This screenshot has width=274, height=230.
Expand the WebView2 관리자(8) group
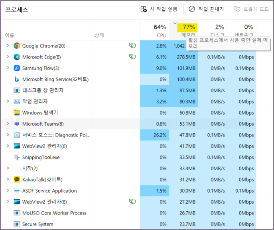pyautogui.click(x=8, y=202)
